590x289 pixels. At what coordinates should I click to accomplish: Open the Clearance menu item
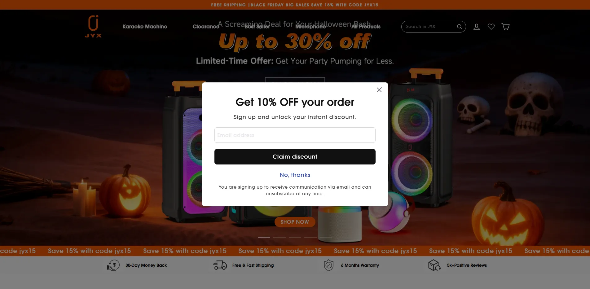(x=206, y=27)
